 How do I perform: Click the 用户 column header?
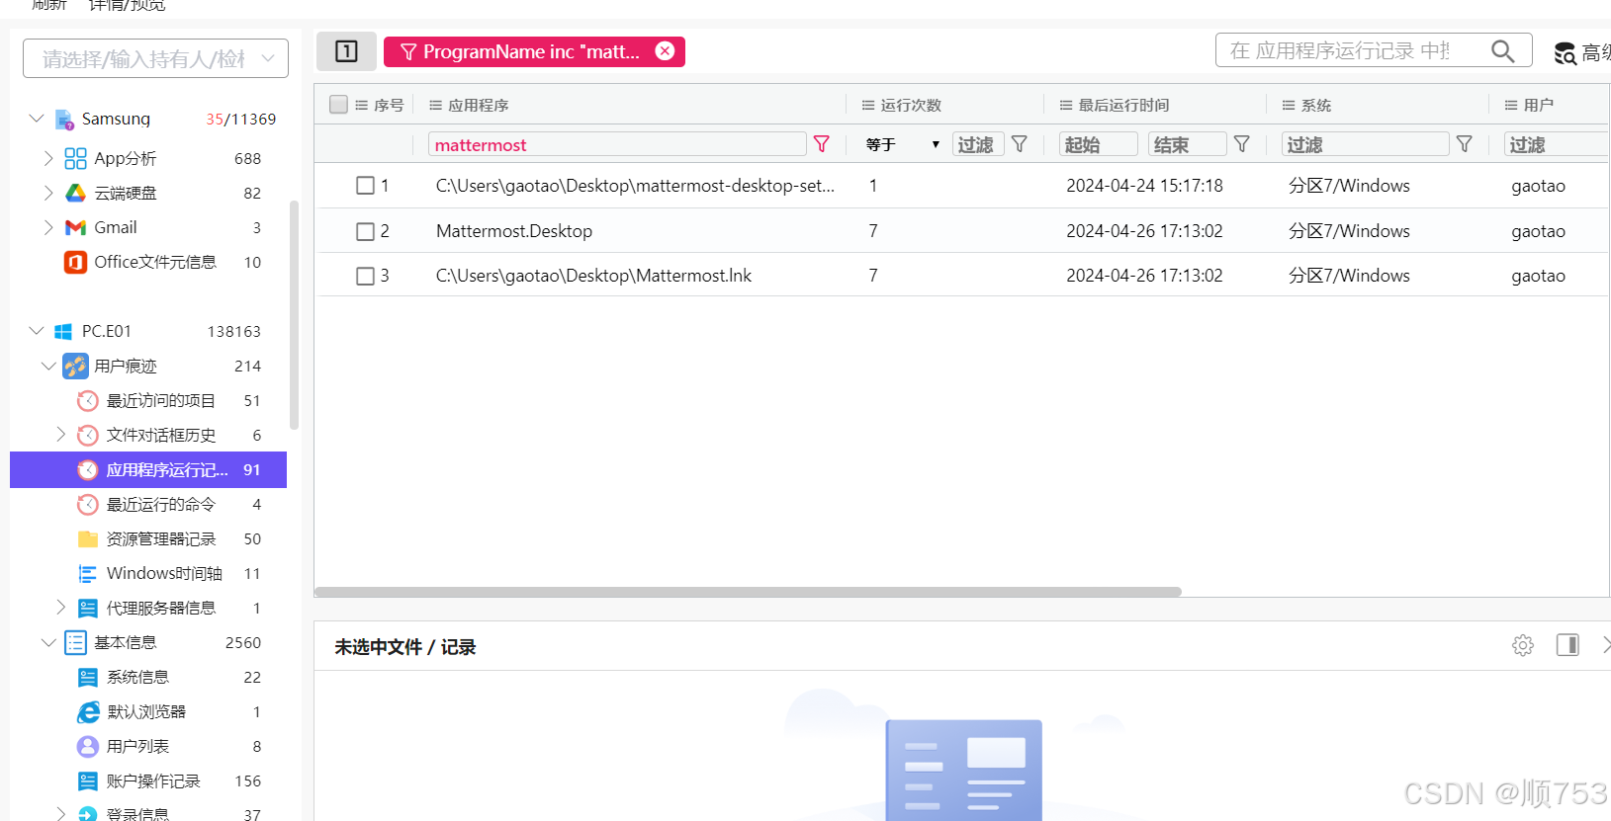point(1538,105)
